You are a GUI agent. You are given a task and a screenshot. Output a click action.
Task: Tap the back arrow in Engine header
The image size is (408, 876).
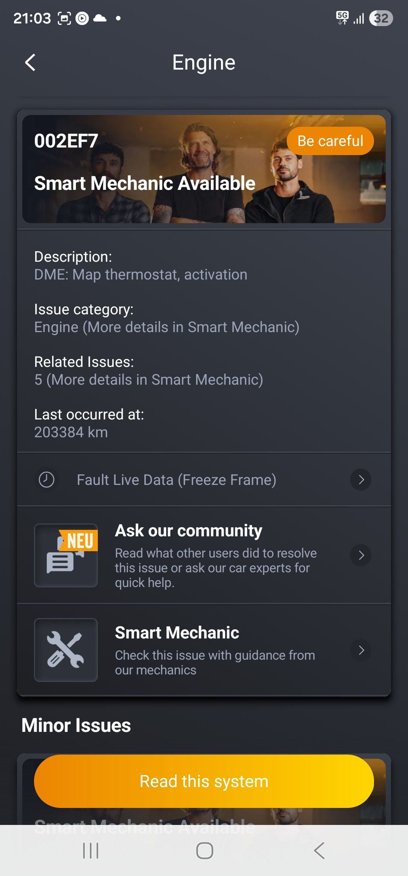pos(30,62)
